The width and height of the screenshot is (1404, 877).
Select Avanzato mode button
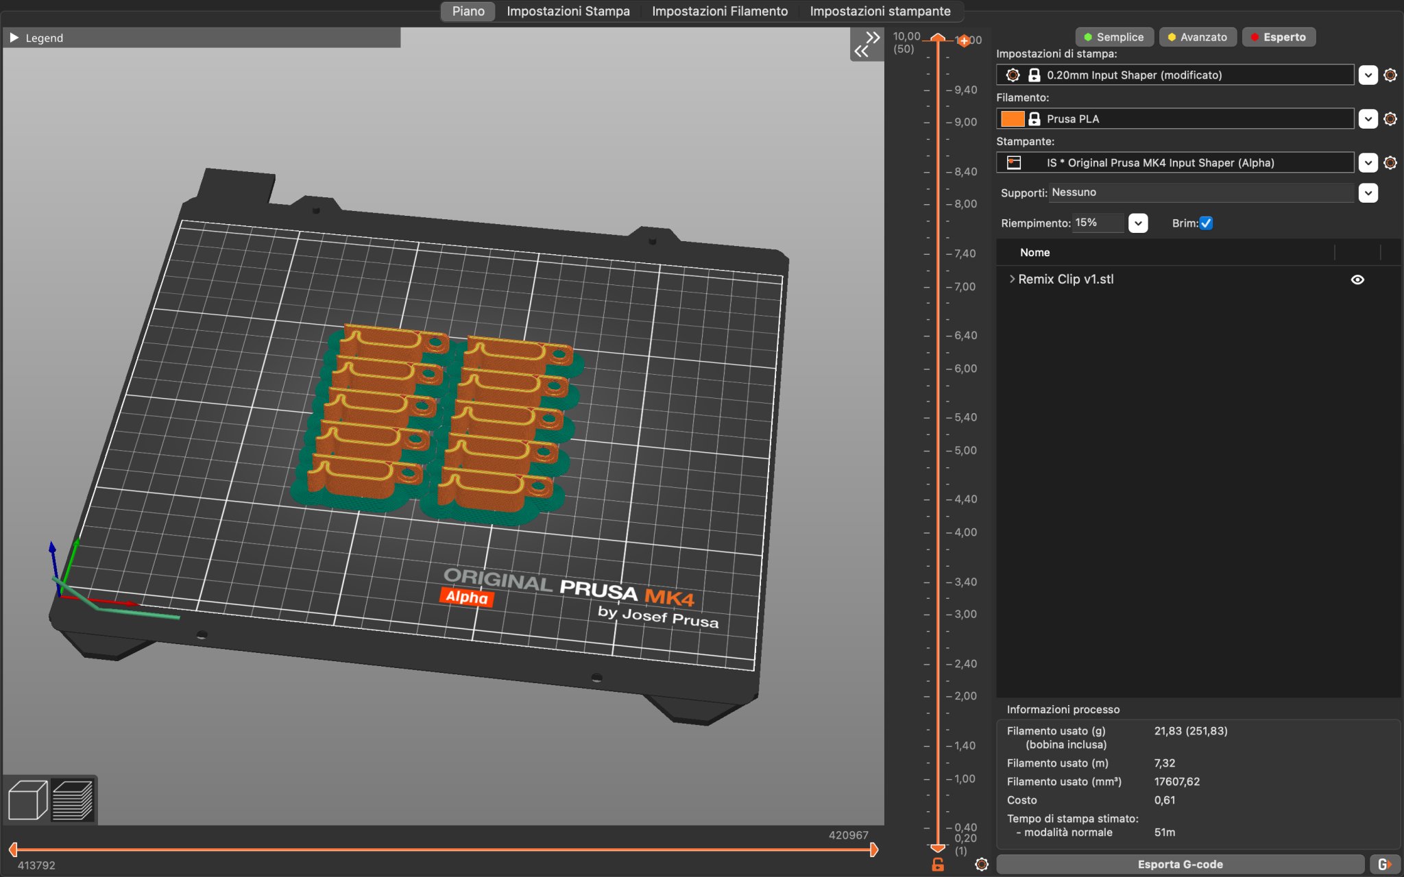(x=1197, y=37)
